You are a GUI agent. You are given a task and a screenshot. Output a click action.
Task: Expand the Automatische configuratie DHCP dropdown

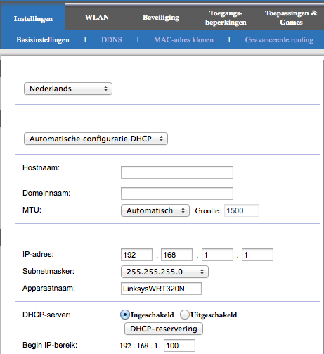[x=96, y=139]
